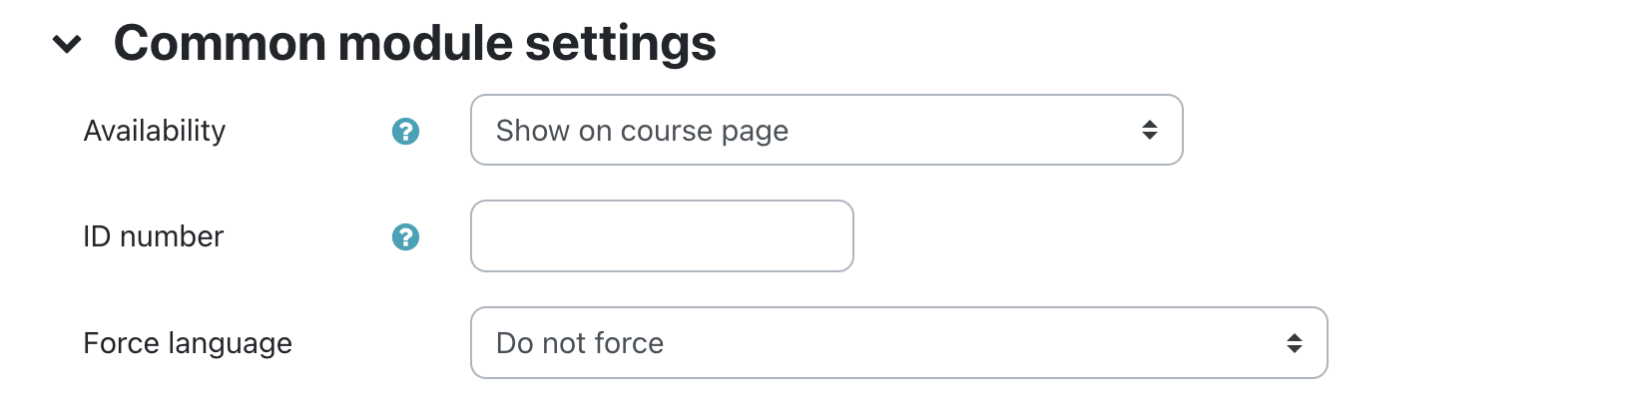Show help for the ID number setting
Viewport: 1625px width, 413px height.
pyautogui.click(x=405, y=236)
